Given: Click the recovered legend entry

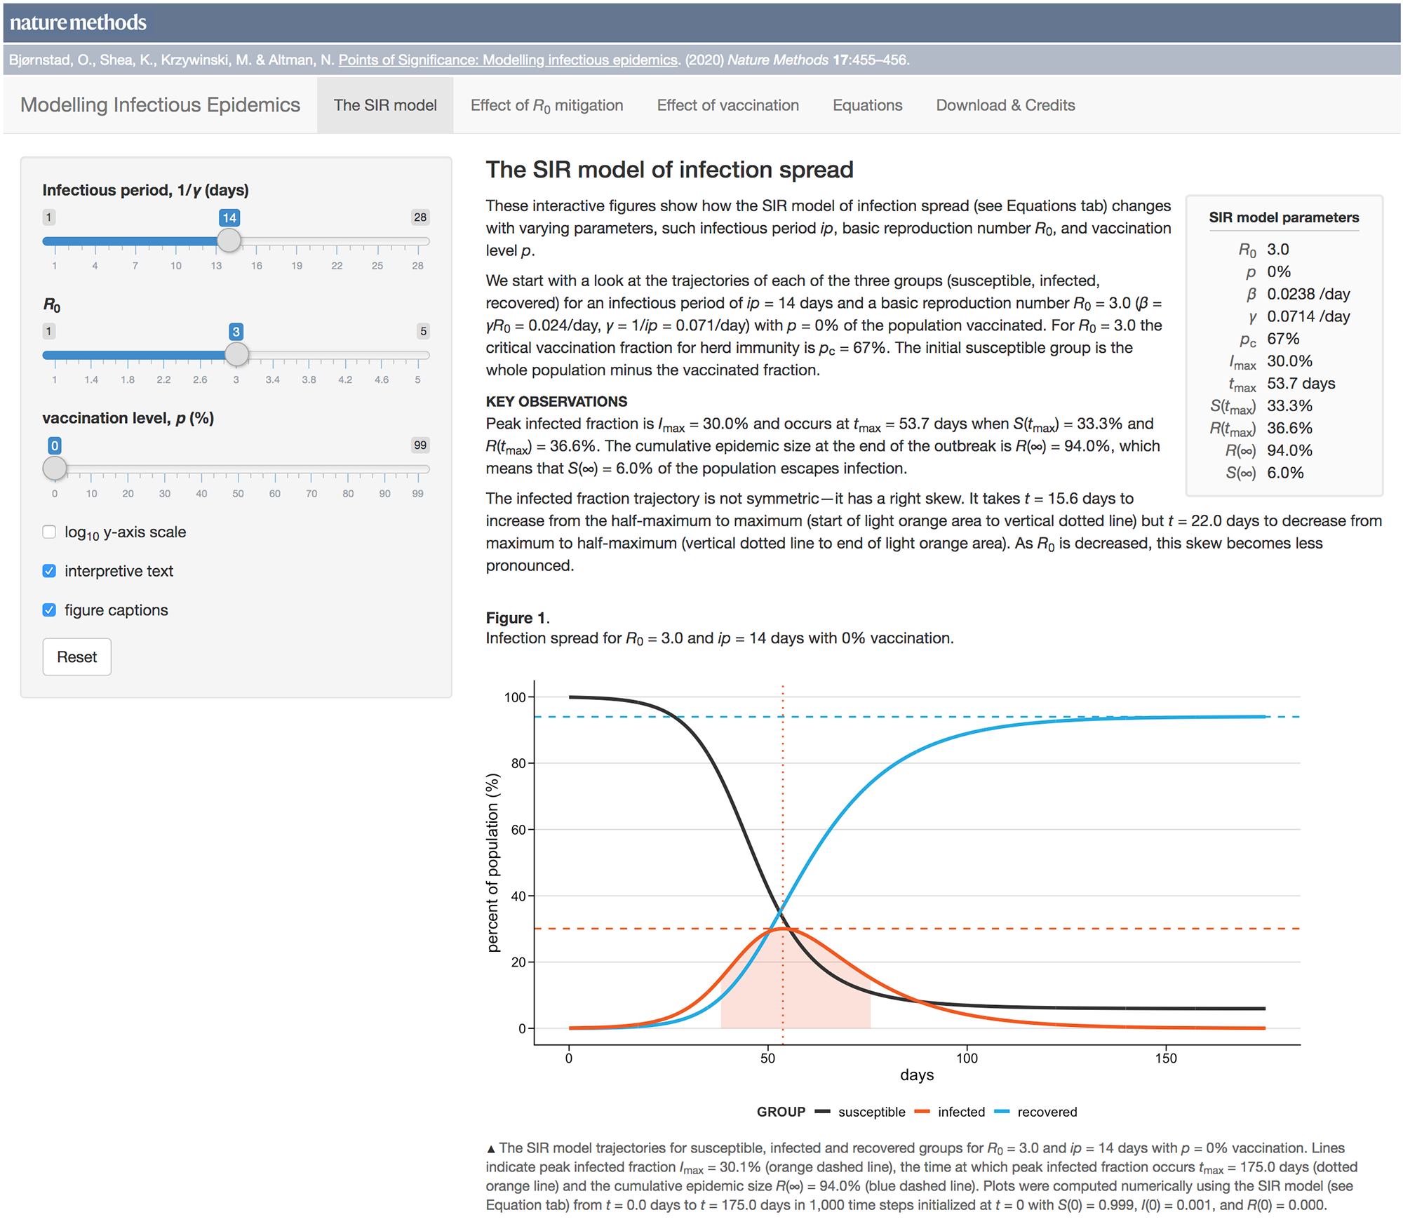Looking at the screenshot, I should click(x=1047, y=1112).
